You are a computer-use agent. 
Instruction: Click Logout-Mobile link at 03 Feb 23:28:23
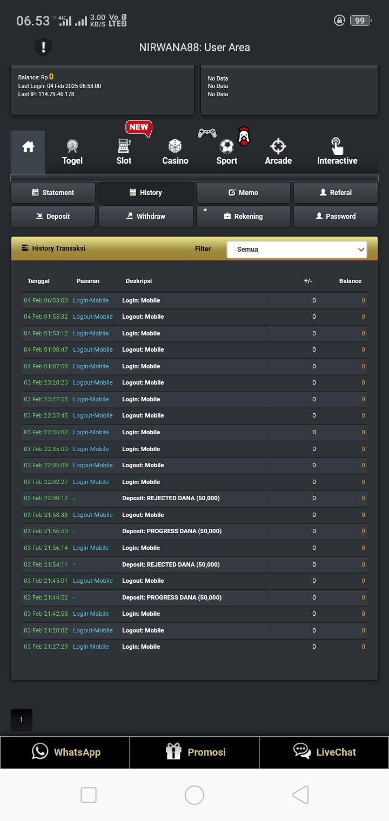(x=93, y=383)
